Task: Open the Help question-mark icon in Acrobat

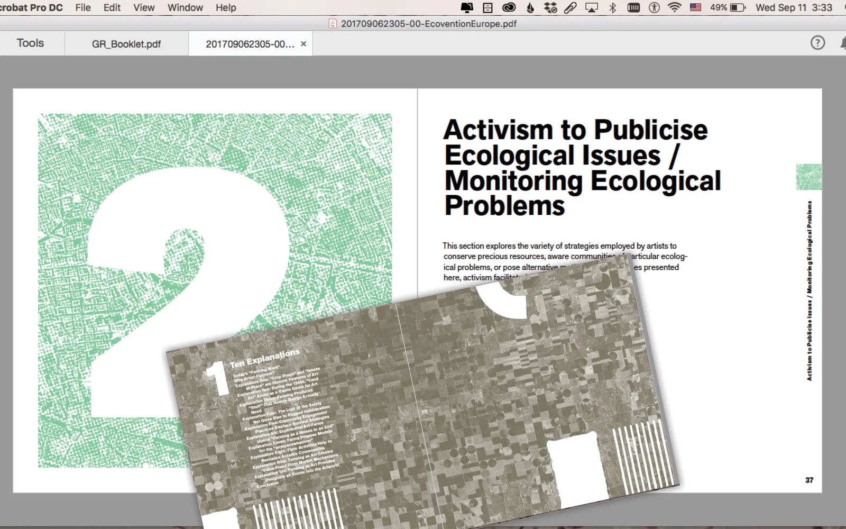Action: [x=817, y=43]
